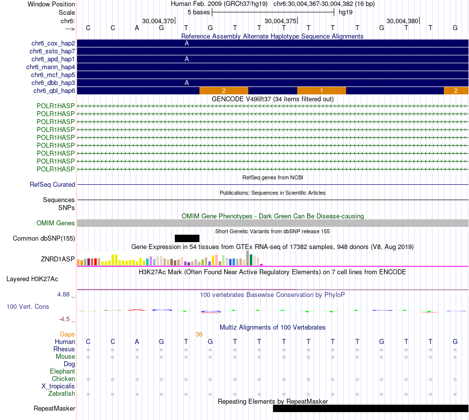Open OMIM Gene Phenotypes track title
469x420 pixels.
tap(273, 216)
